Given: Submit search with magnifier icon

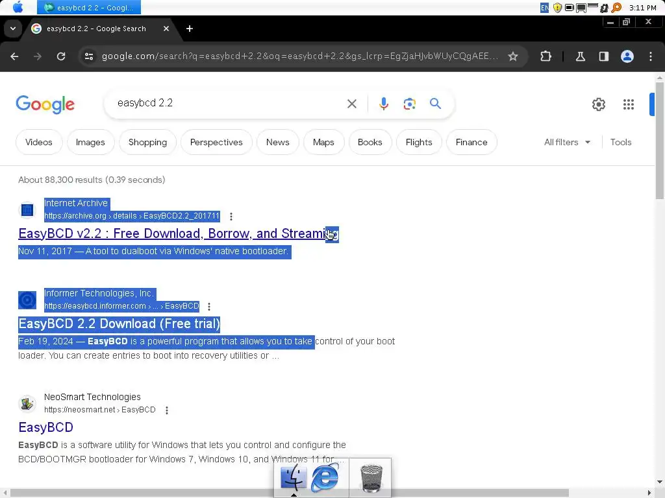Looking at the screenshot, I should tap(435, 104).
